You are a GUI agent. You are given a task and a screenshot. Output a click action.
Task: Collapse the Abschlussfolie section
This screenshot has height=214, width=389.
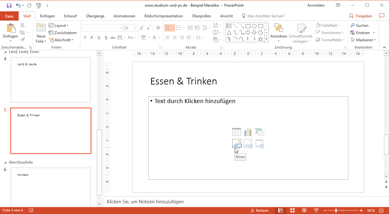[x=5, y=163]
